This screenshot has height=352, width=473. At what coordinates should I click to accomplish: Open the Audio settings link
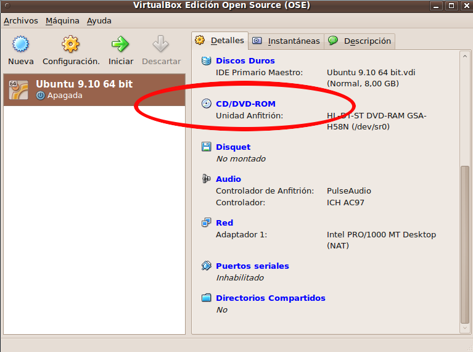pos(228,179)
